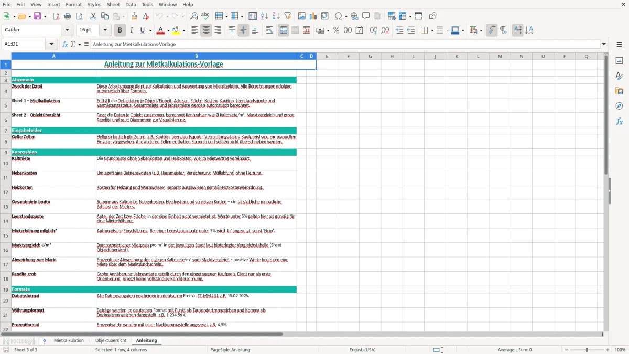
Task: Open the Sheet menu
Action: click(113, 4)
